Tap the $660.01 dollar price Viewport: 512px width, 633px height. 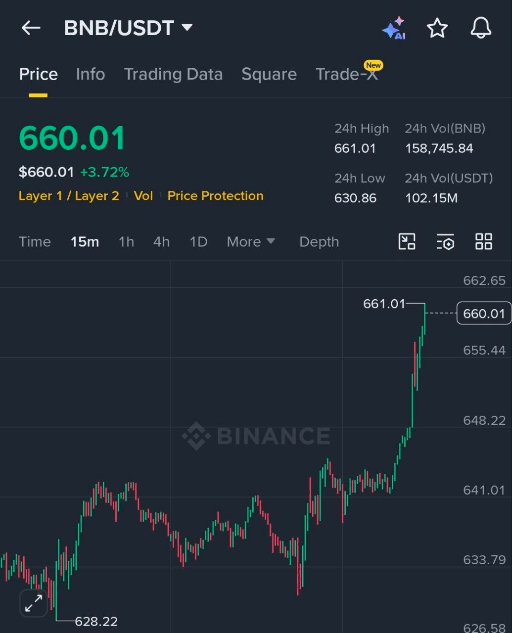(x=46, y=172)
